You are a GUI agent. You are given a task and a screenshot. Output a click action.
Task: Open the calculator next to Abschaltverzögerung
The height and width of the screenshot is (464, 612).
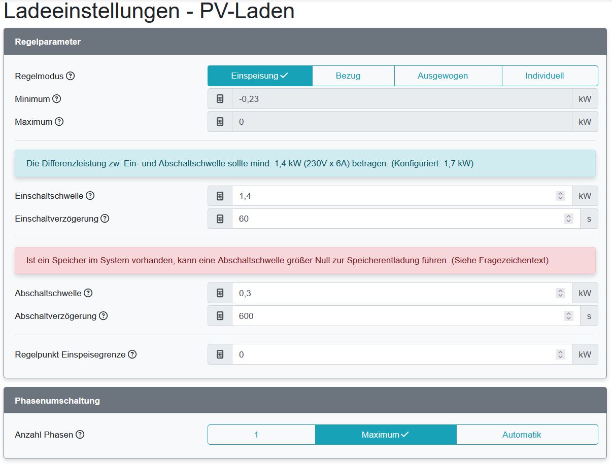(220, 315)
